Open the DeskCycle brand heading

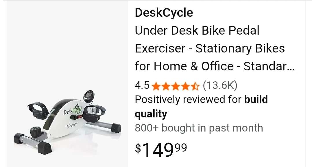164,12
